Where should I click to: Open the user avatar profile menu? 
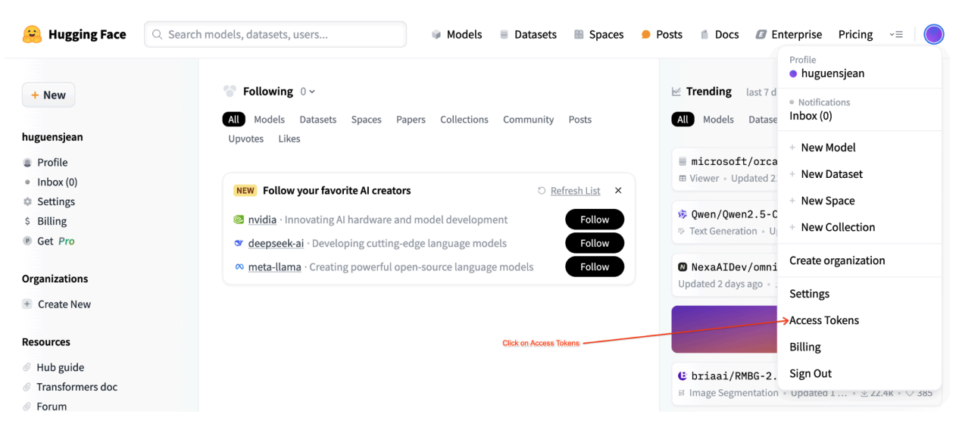pos(933,34)
